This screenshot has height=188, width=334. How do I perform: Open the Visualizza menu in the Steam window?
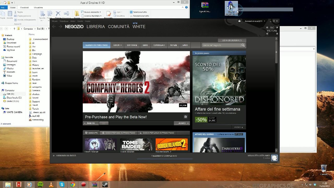click(x=64, y=21)
